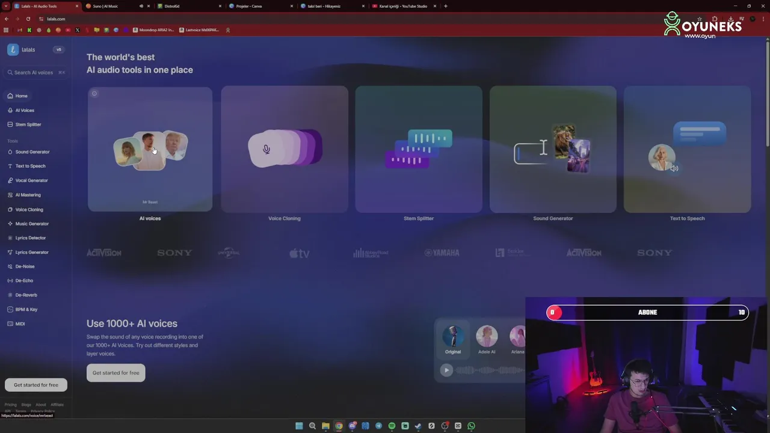The image size is (770, 433).
Task: Open the About footer link
Action: (41, 405)
